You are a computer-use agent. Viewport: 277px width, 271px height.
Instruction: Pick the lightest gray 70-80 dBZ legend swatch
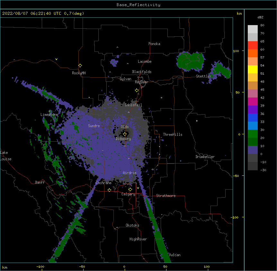coord(253,29)
